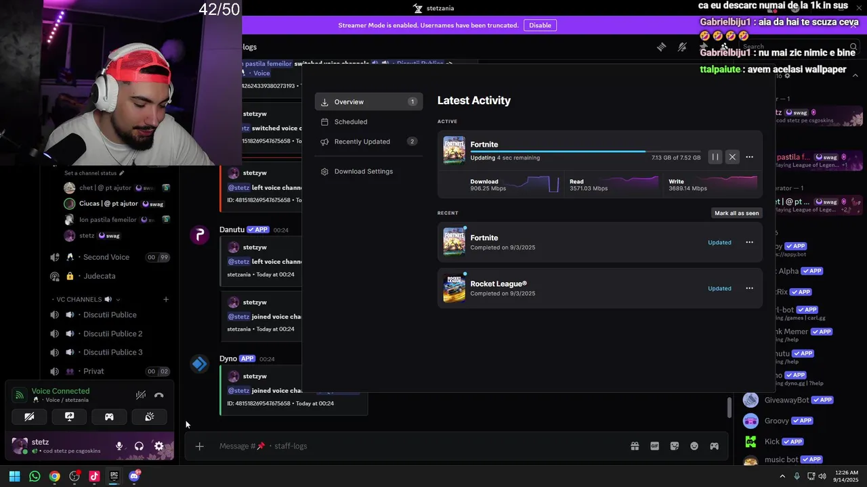Pause the Fortnite update download

715,157
